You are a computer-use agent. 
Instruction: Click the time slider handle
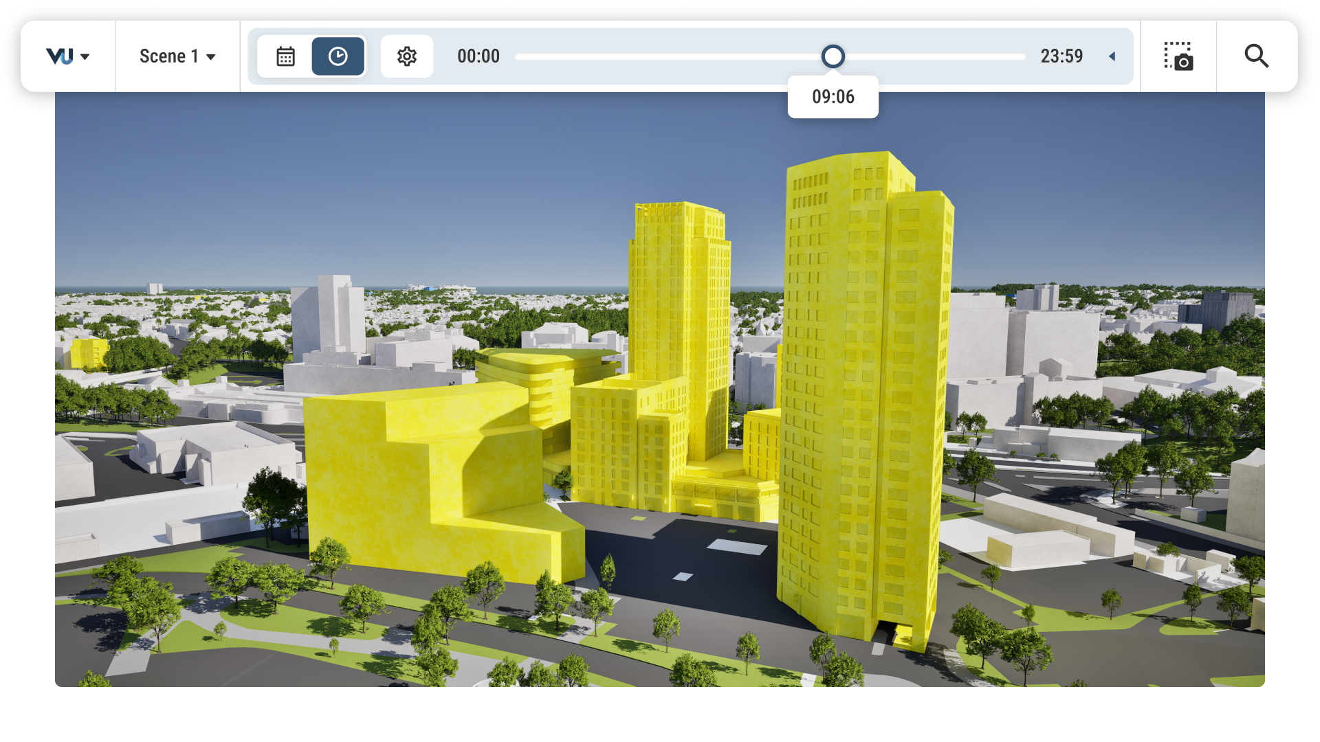pyautogui.click(x=833, y=56)
